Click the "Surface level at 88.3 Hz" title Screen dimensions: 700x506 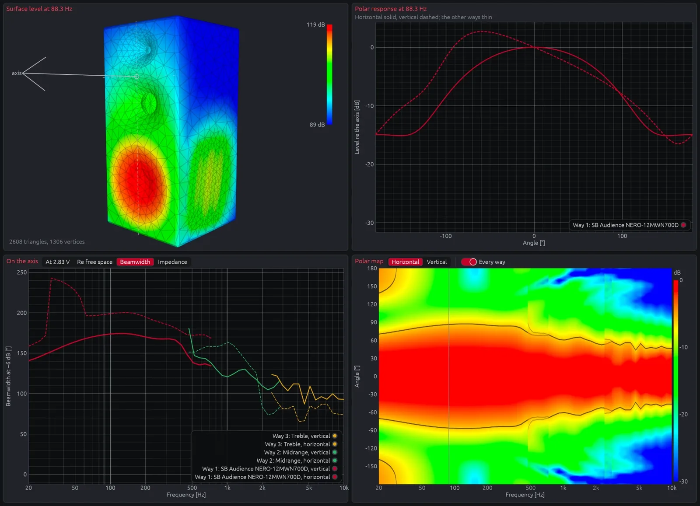coord(39,9)
